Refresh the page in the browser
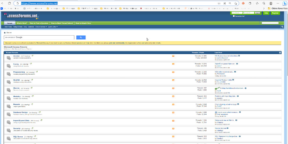Image resolution: width=288 pixels, height=144 pixels. tap(9, 3)
